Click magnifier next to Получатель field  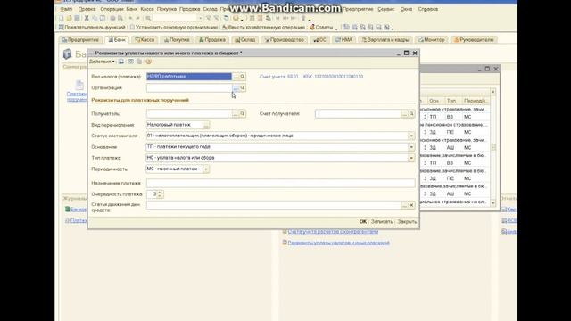(243, 113)
